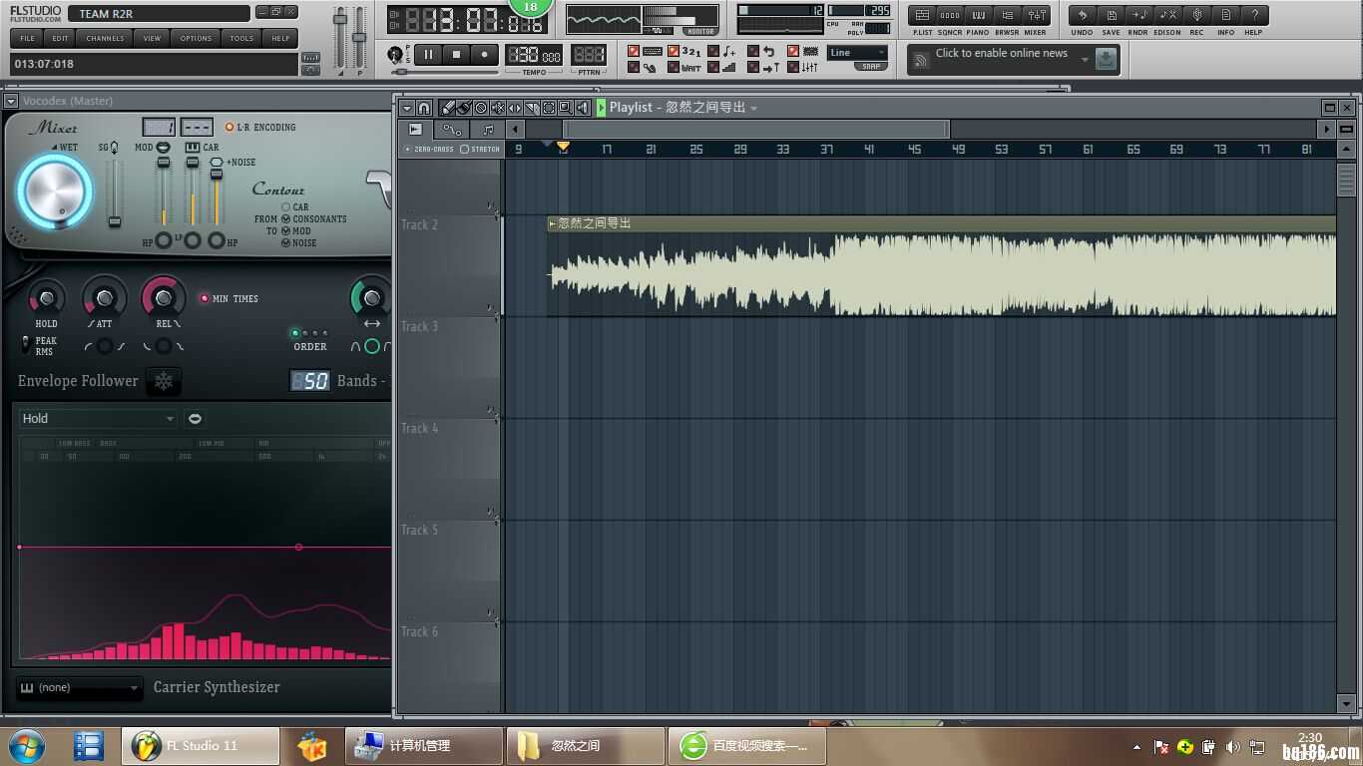
Task: Click the Bands number field showing 50
Action: (x=309, y=381)
